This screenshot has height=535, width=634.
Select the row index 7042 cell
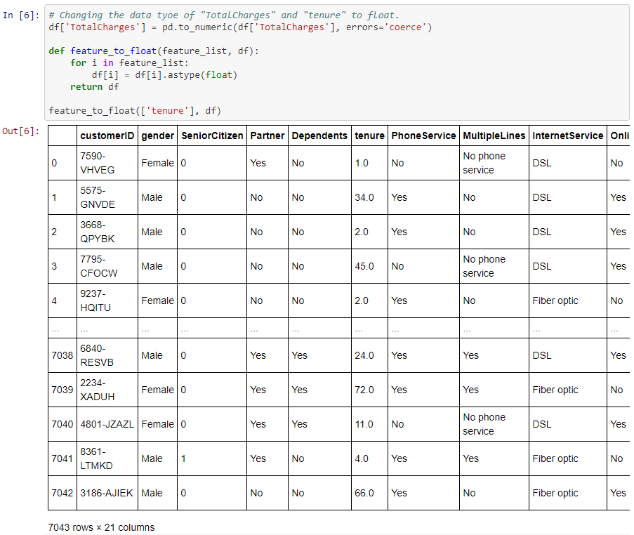tap(62, 493)
